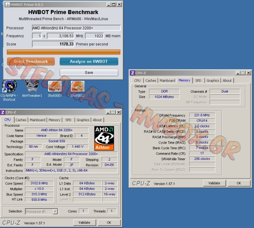The width and height of the screenshot is (254, 228).
Task: Minimize the HWBOT Prime window
Action: click(x=109, y=4)
